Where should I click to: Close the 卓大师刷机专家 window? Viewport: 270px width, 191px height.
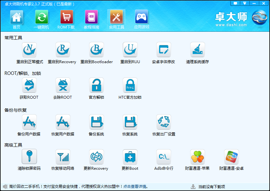click(264, 3)
